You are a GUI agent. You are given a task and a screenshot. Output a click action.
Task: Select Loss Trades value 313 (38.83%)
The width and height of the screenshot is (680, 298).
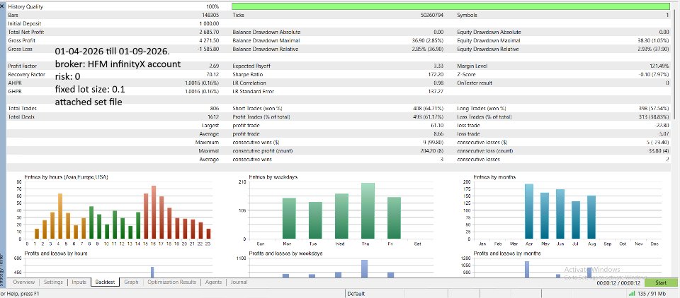tap(654, 117)
